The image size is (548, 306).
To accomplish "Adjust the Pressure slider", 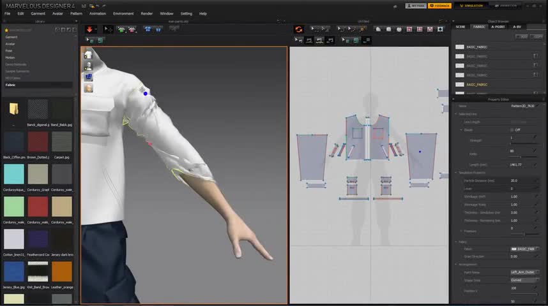I will (x=524, y=234).
